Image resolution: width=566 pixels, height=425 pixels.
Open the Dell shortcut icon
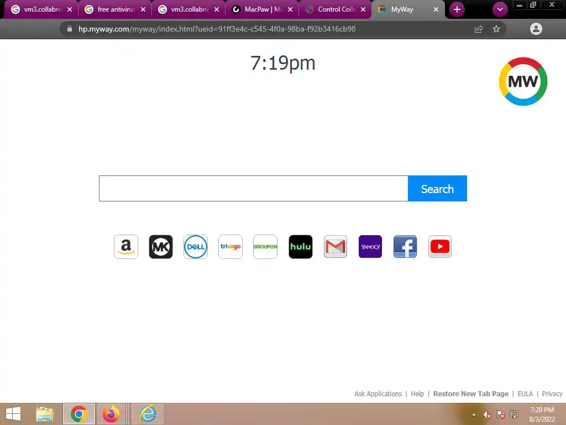(196, 247)
